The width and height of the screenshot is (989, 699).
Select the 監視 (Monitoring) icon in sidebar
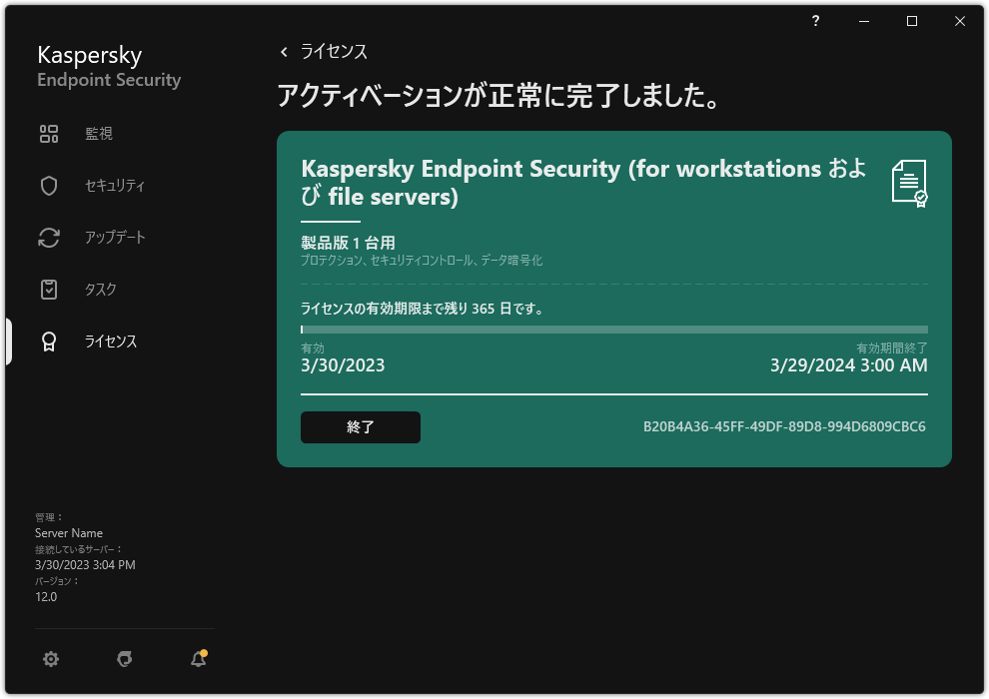point(49,133)
